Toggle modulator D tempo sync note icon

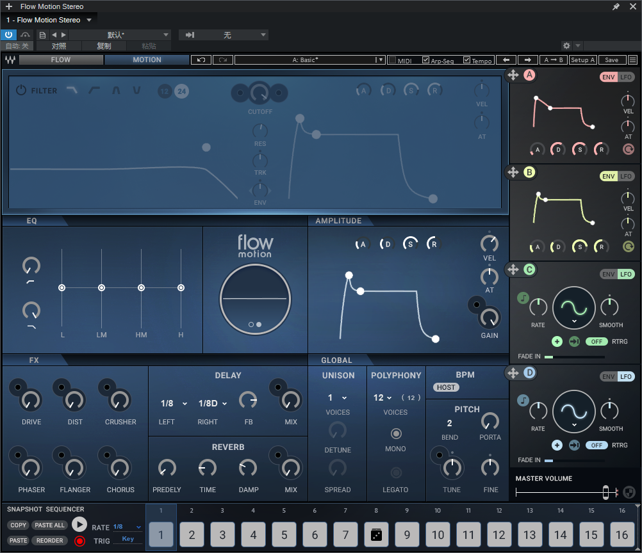click(523, 400)
